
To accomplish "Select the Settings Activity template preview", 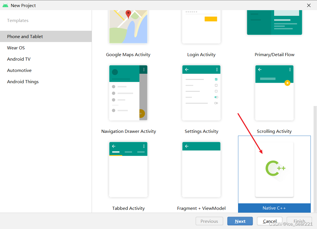I will [201, 93].
